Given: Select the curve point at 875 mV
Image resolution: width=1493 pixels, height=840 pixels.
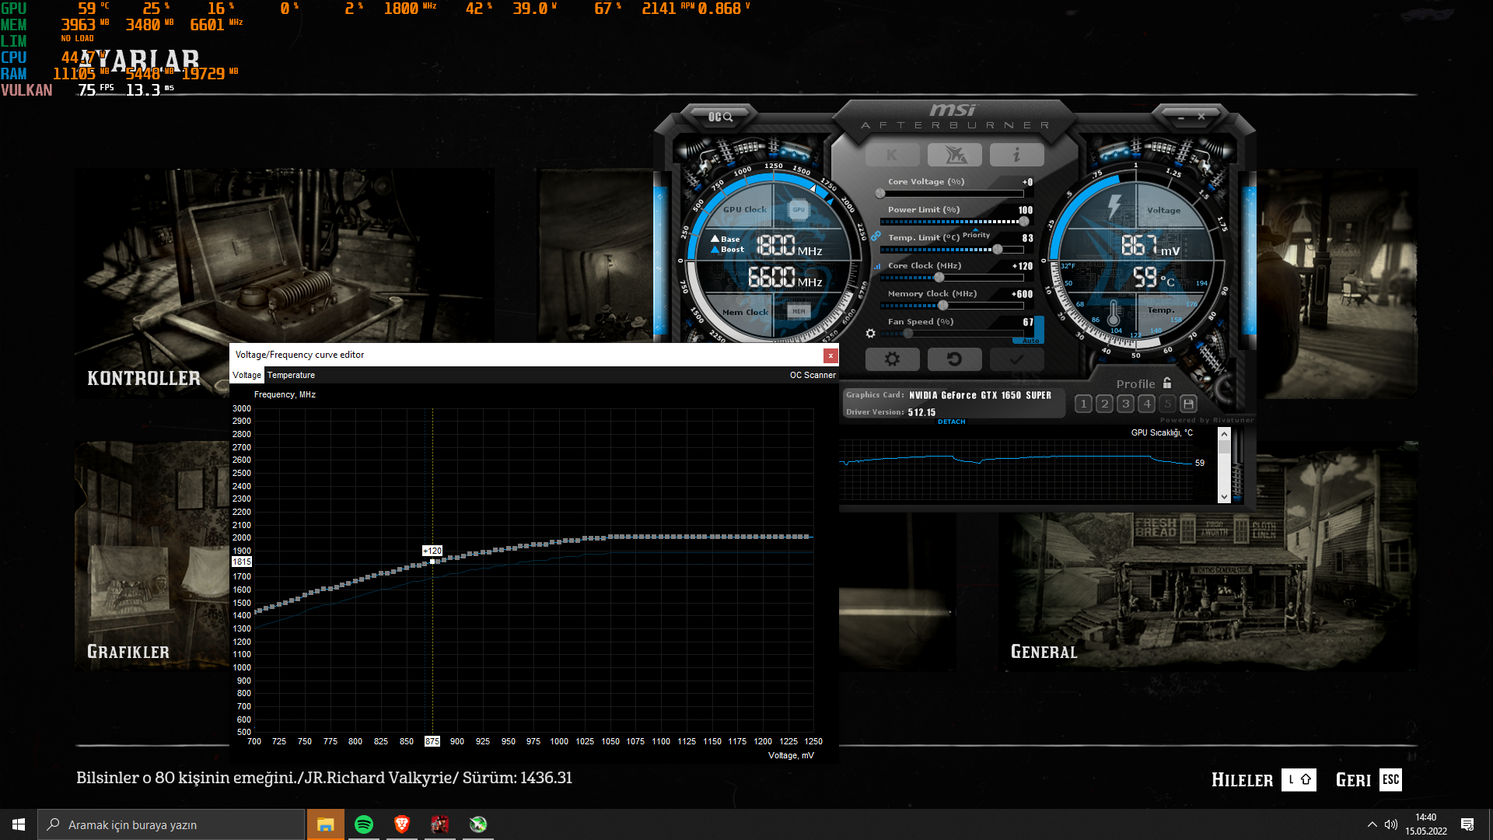Looking at the screenshot, I should pos(432,562).
